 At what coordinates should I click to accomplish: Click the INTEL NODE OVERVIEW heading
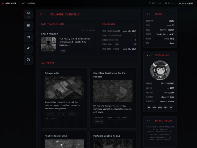[63, 15]
